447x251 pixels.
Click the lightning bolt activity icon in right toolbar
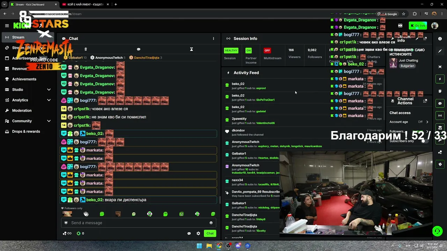click(440, 79)
